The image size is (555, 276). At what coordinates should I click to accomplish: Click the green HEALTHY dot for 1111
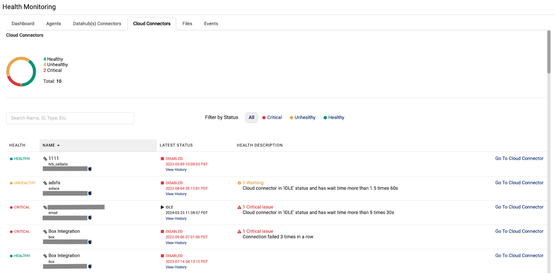[11, 159]
